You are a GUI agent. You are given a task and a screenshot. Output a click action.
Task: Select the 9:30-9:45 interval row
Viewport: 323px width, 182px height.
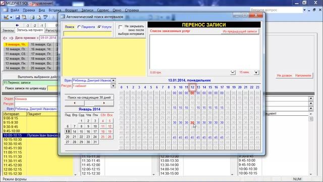pos(30,127)
